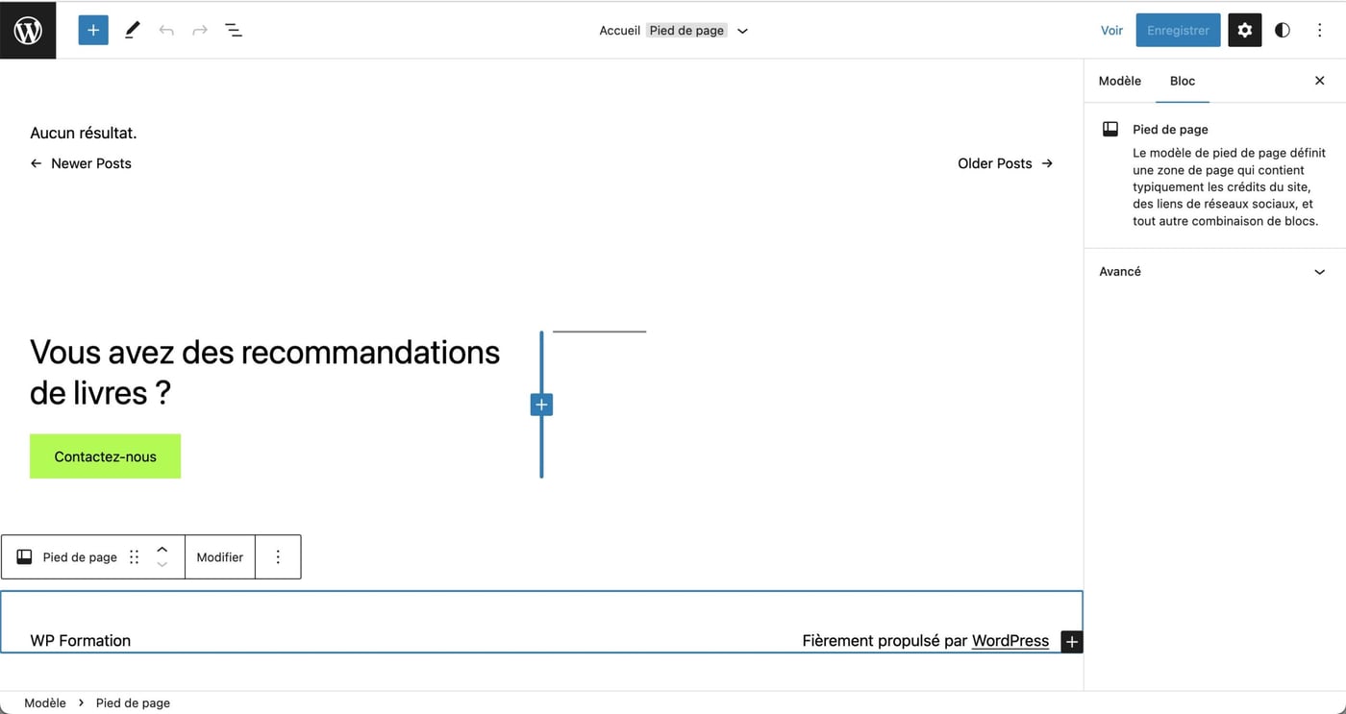Switch to the Bloc tab

[1182, 81]
